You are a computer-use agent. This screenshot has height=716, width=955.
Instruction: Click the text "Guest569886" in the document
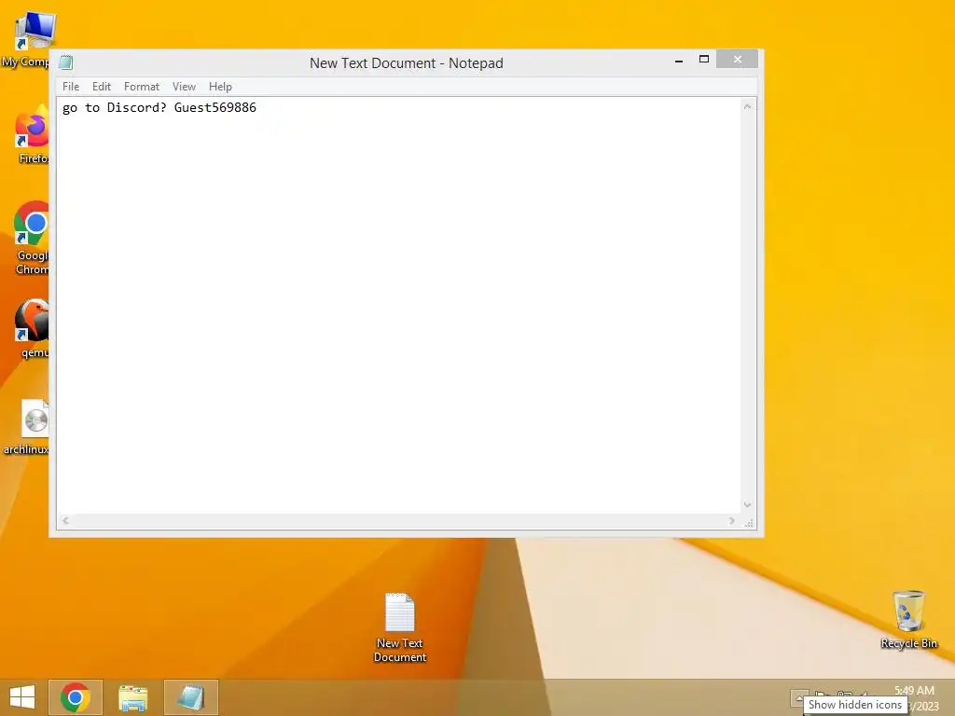pos(215,108)
